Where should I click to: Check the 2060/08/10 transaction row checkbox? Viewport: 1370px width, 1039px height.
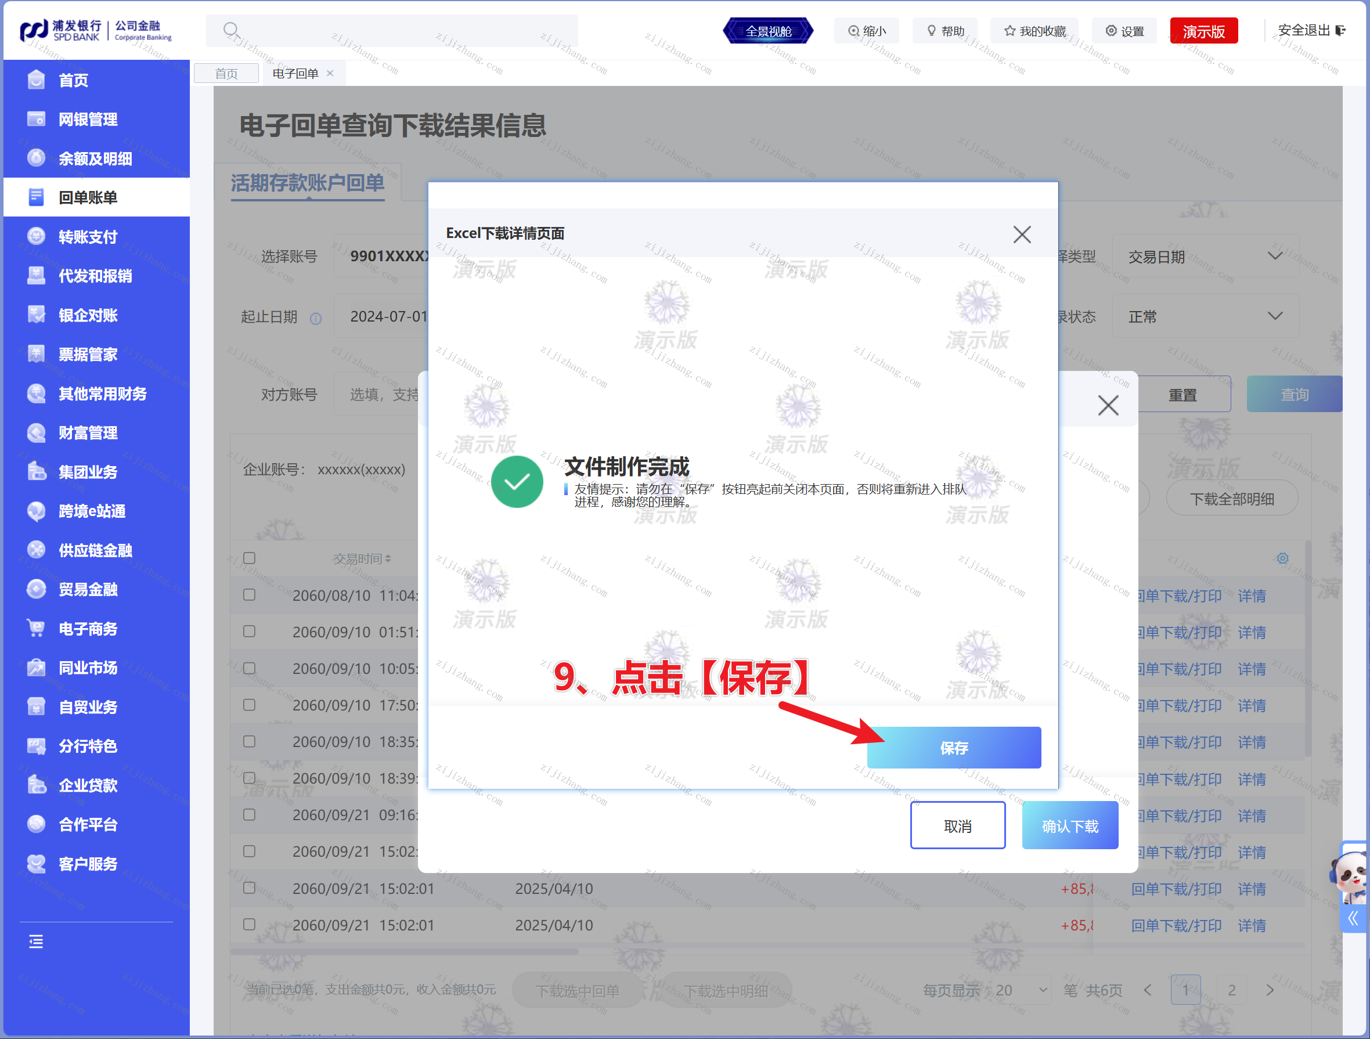pos(250,594)
